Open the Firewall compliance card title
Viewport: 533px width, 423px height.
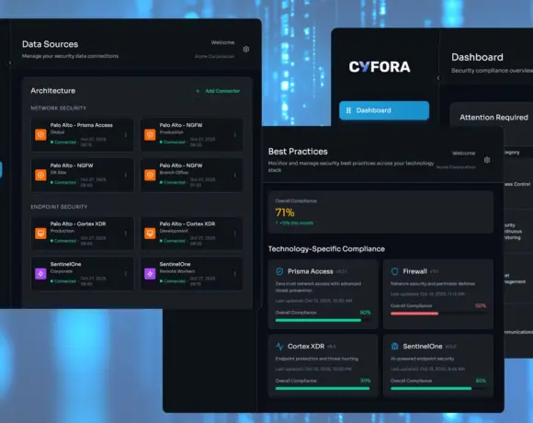(415, 271)
